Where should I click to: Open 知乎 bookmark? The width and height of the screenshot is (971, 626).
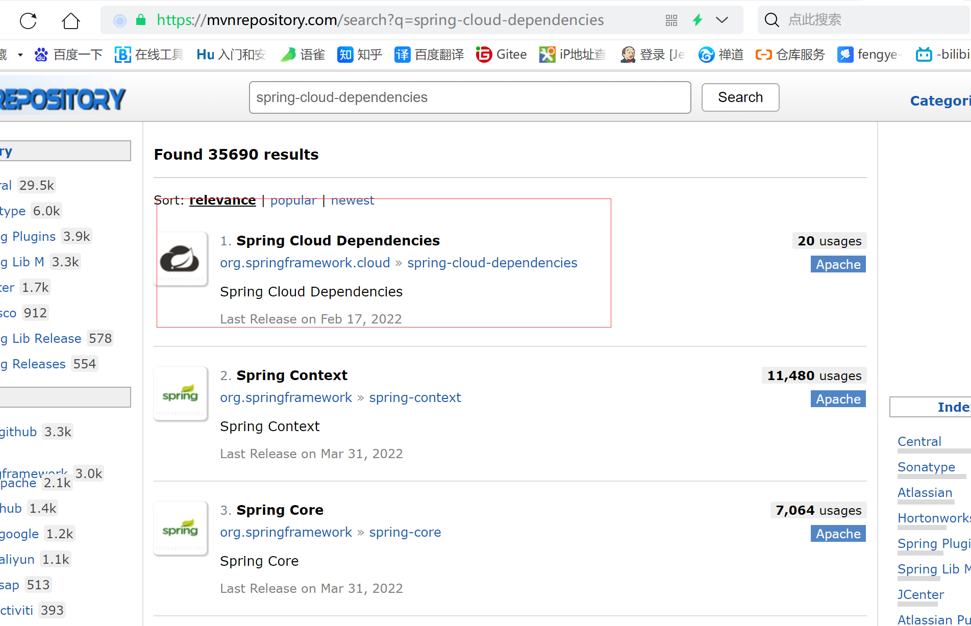pyautogui.click(x=360, y=55)
